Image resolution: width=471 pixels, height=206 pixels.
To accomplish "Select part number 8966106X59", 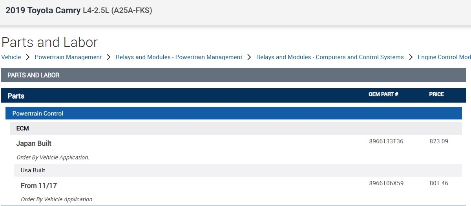I will pos(386,183).
